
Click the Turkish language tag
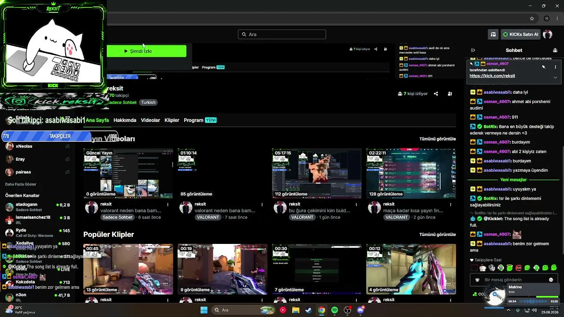tap(148, 102)
